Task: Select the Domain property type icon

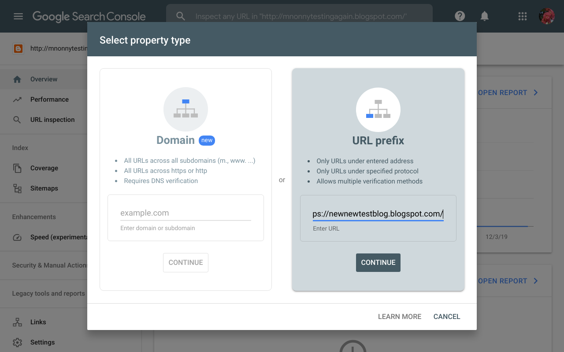Action: (x=186, y=109)
